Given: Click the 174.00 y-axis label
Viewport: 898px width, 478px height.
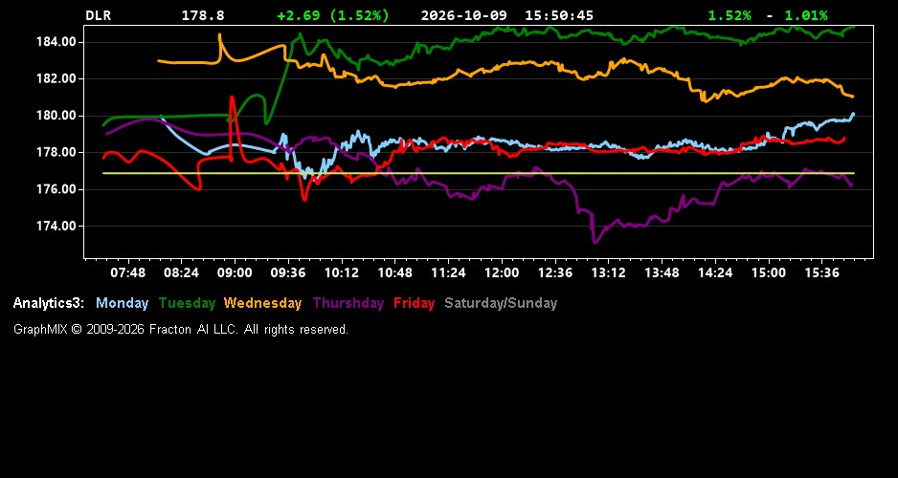Looking at the screenshot, I should pos(56,226).
